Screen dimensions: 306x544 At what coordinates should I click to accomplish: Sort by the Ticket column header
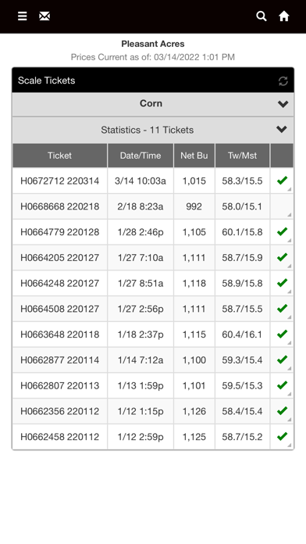pyautogui.click(x=60, y=156)
